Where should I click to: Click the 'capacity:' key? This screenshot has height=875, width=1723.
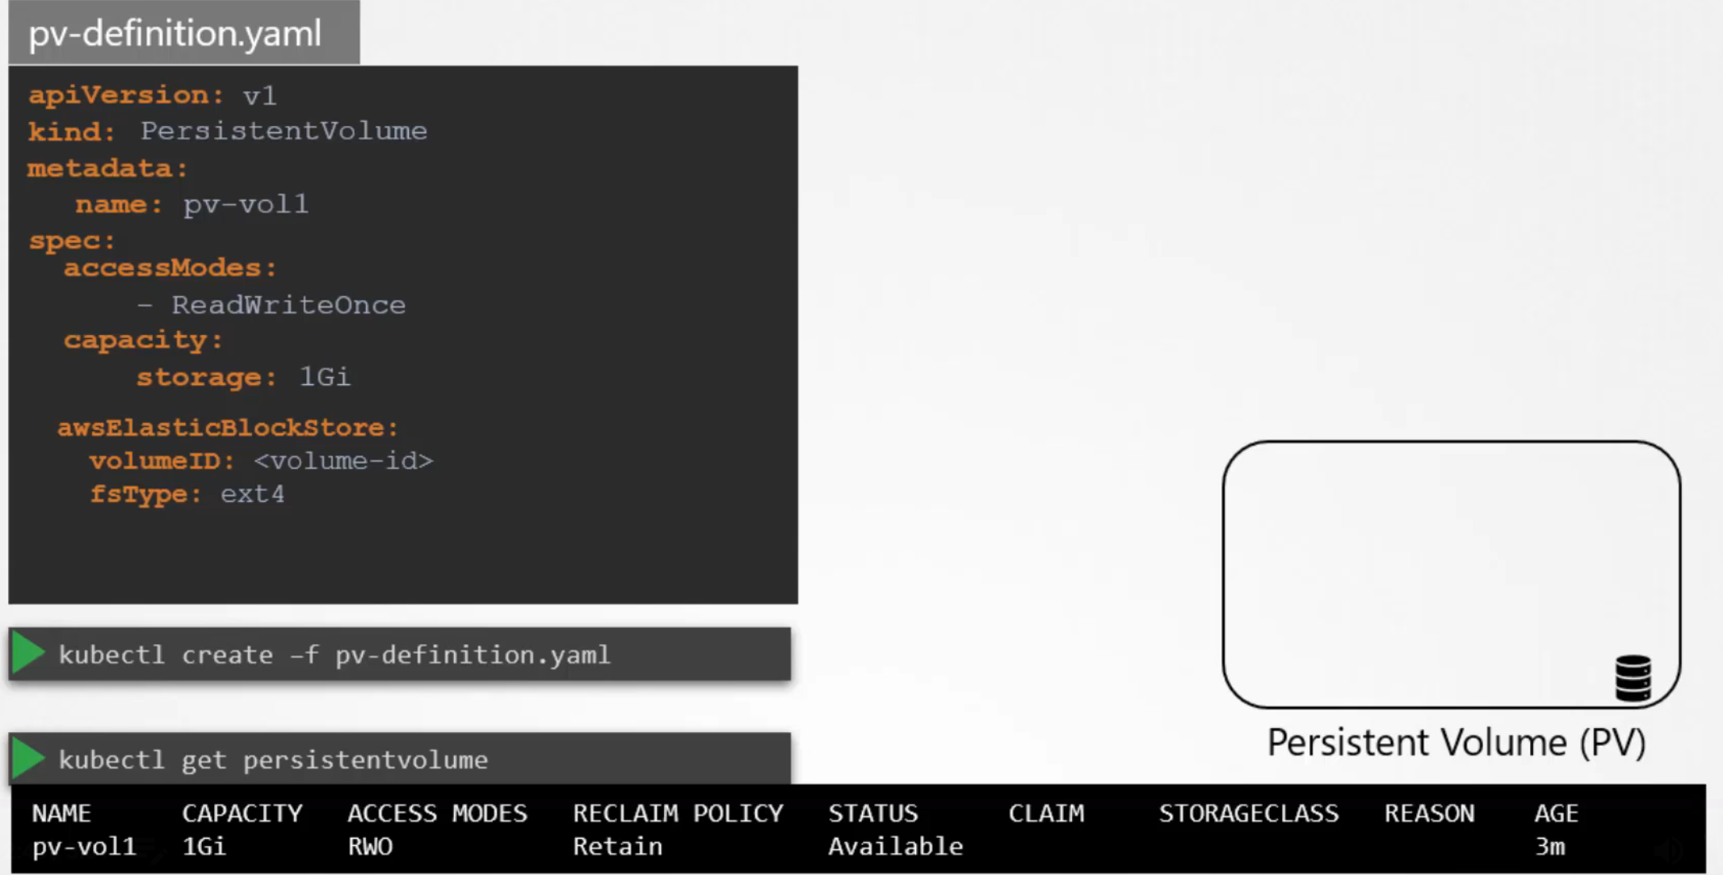click(x=143, y=341)
